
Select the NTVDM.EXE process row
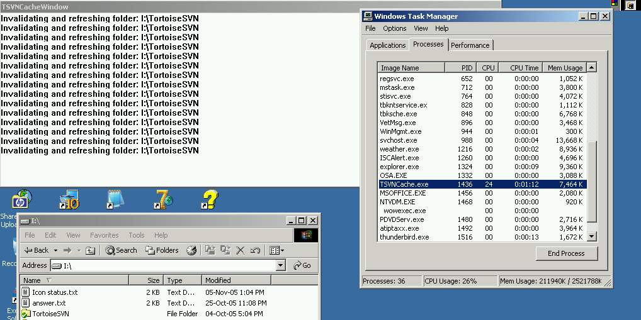[x=482, y=202]
